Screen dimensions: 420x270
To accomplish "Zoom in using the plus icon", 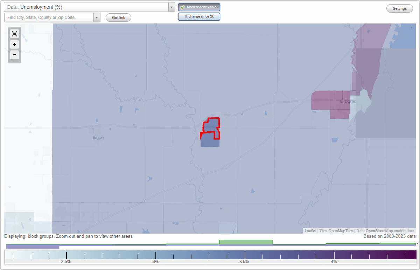I will 14,44.
